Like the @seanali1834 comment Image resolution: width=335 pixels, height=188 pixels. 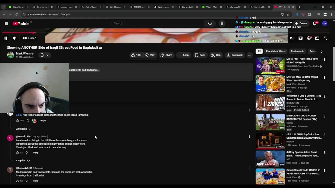pyautogui.click(x=18, y=152)
